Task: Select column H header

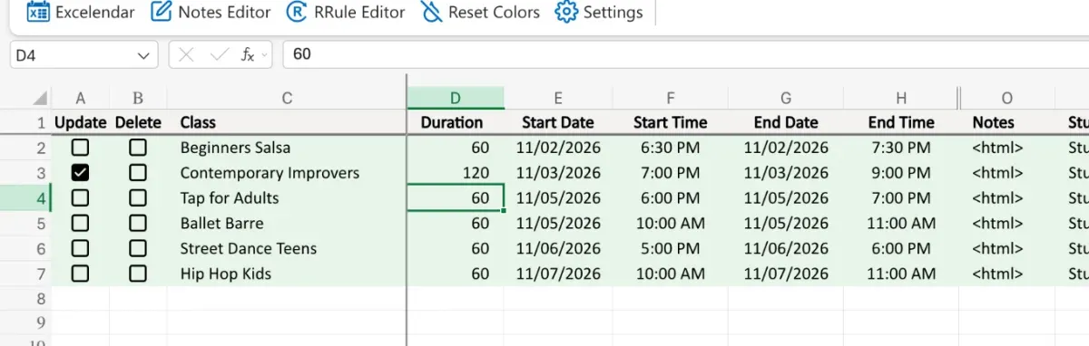Action: [900, 98]
